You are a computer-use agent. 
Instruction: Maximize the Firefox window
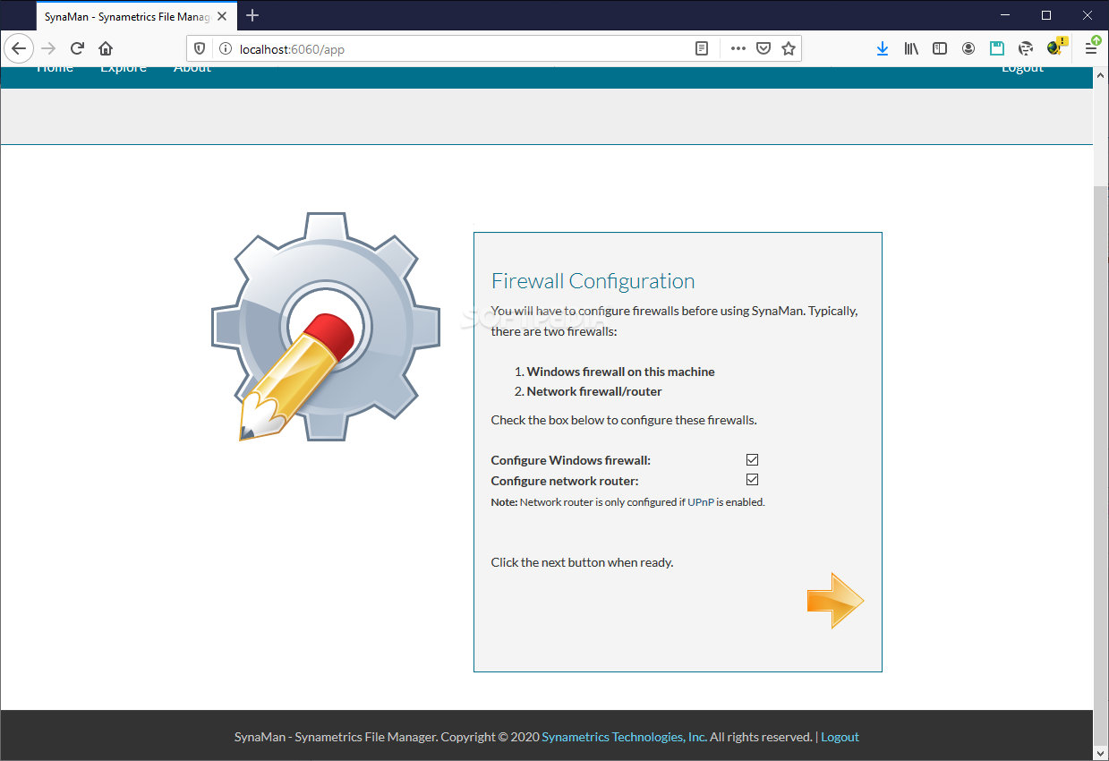[x=1045, y=15]
